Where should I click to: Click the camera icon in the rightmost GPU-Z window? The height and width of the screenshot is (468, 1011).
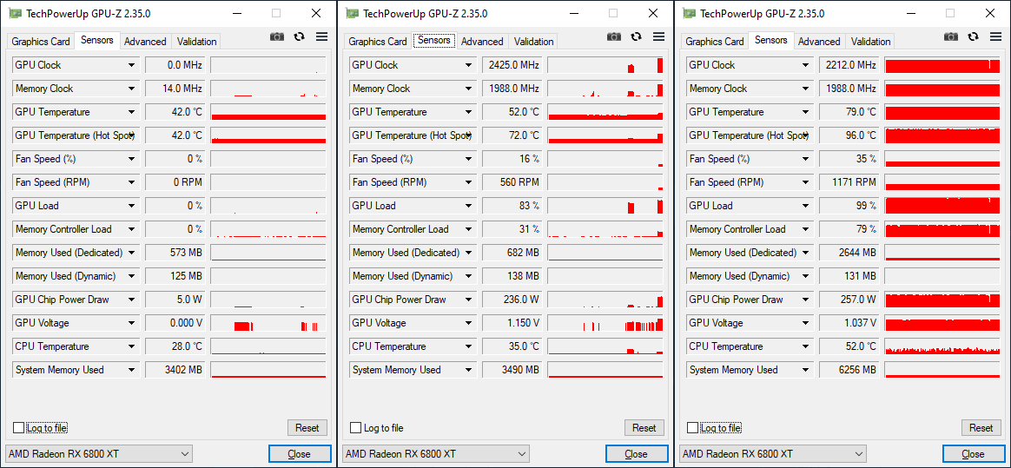[x=951, y=36]
